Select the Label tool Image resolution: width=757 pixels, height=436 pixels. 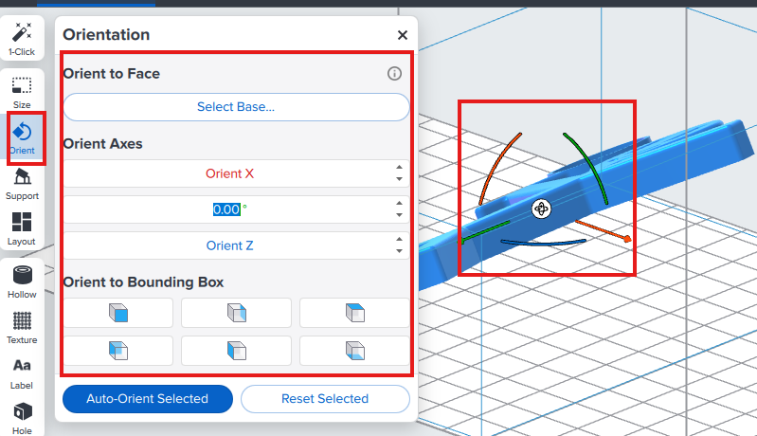(x=22, y=372)
